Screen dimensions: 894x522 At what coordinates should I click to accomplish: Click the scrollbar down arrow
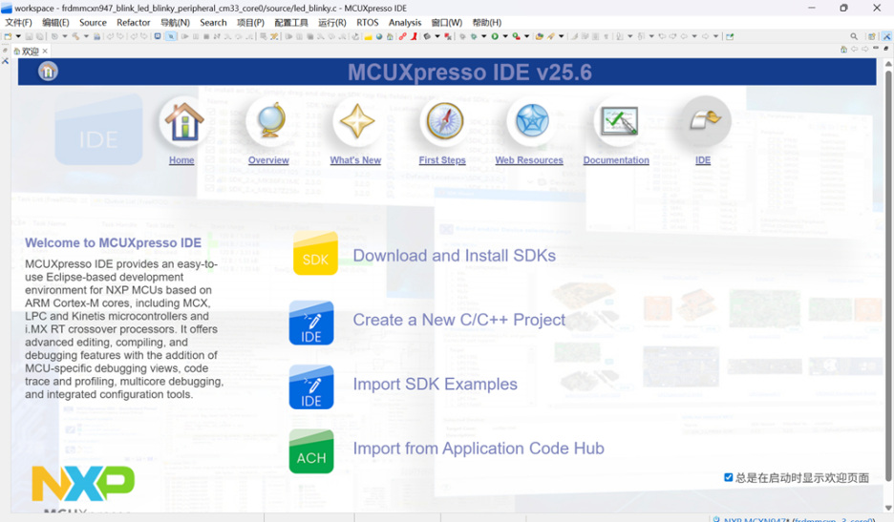tap(888, 508)
